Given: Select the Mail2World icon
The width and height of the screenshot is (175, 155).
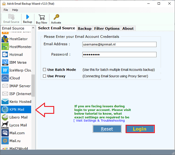Looking at the screenshot, I should [5, 148].
